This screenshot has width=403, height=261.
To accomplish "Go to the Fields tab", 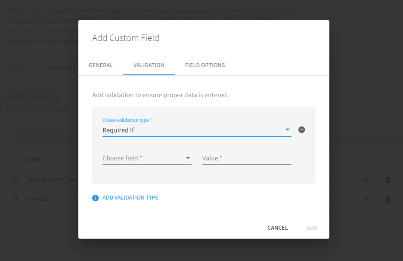I will [x=14, y=69].
